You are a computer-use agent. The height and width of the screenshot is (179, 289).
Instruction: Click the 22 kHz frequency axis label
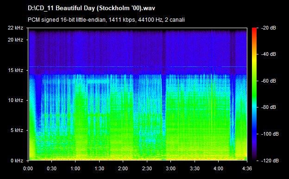pos(15,28)
